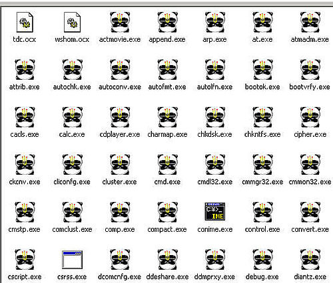The image size is (333, 283).
Task: Select the csrss.exe window icon
Action: click(x=72, y=259)
